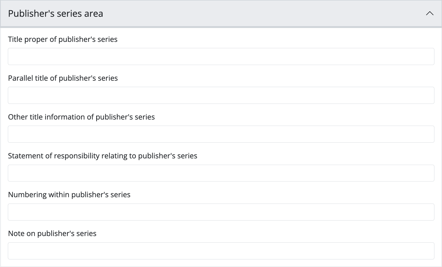Click the Title proper of publisher's series label

[63, 39]
